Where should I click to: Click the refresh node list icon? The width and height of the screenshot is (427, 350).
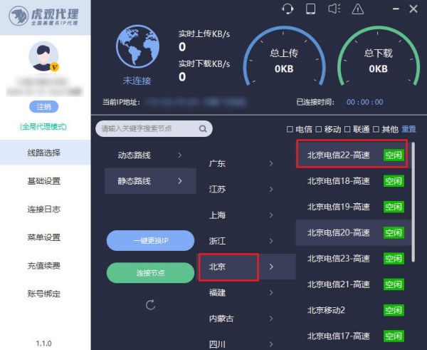point(151,304)
